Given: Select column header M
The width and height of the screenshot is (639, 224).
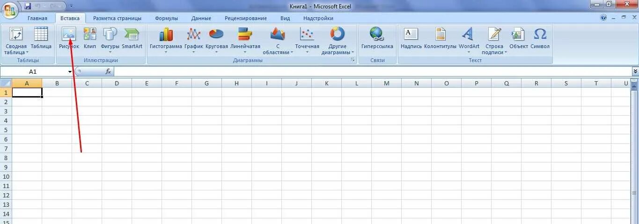Looking at the screenshot, I should coord(386,83).
